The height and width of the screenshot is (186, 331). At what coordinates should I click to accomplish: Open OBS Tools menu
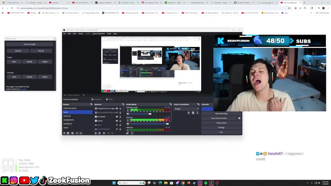tap(109, 34)
